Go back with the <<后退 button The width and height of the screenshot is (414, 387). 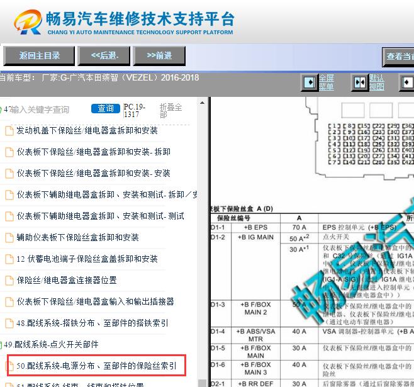(104, 56)
